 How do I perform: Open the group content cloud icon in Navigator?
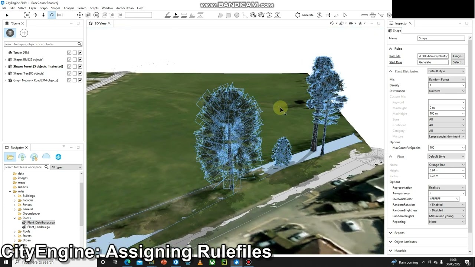(34, 157)
